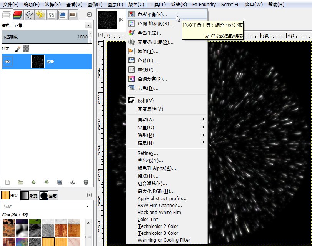
Task: Toggle lock pixels brush icon
Action: [18, 48]
